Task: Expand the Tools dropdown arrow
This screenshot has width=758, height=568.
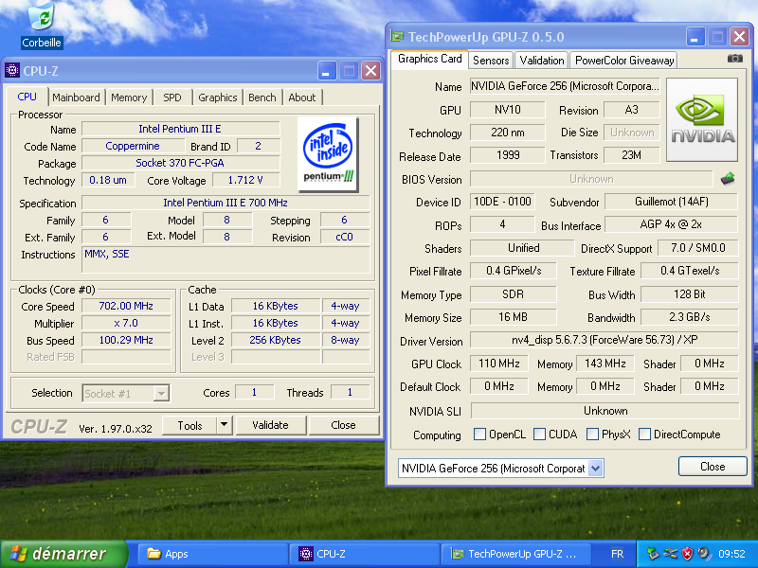Action: (x=225, y=425)
